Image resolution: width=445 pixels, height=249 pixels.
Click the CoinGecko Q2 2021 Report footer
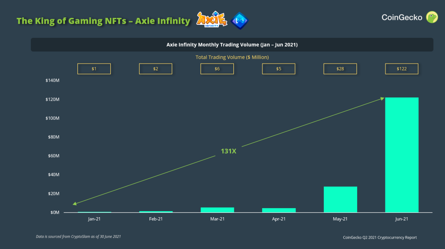click(380, 237)
